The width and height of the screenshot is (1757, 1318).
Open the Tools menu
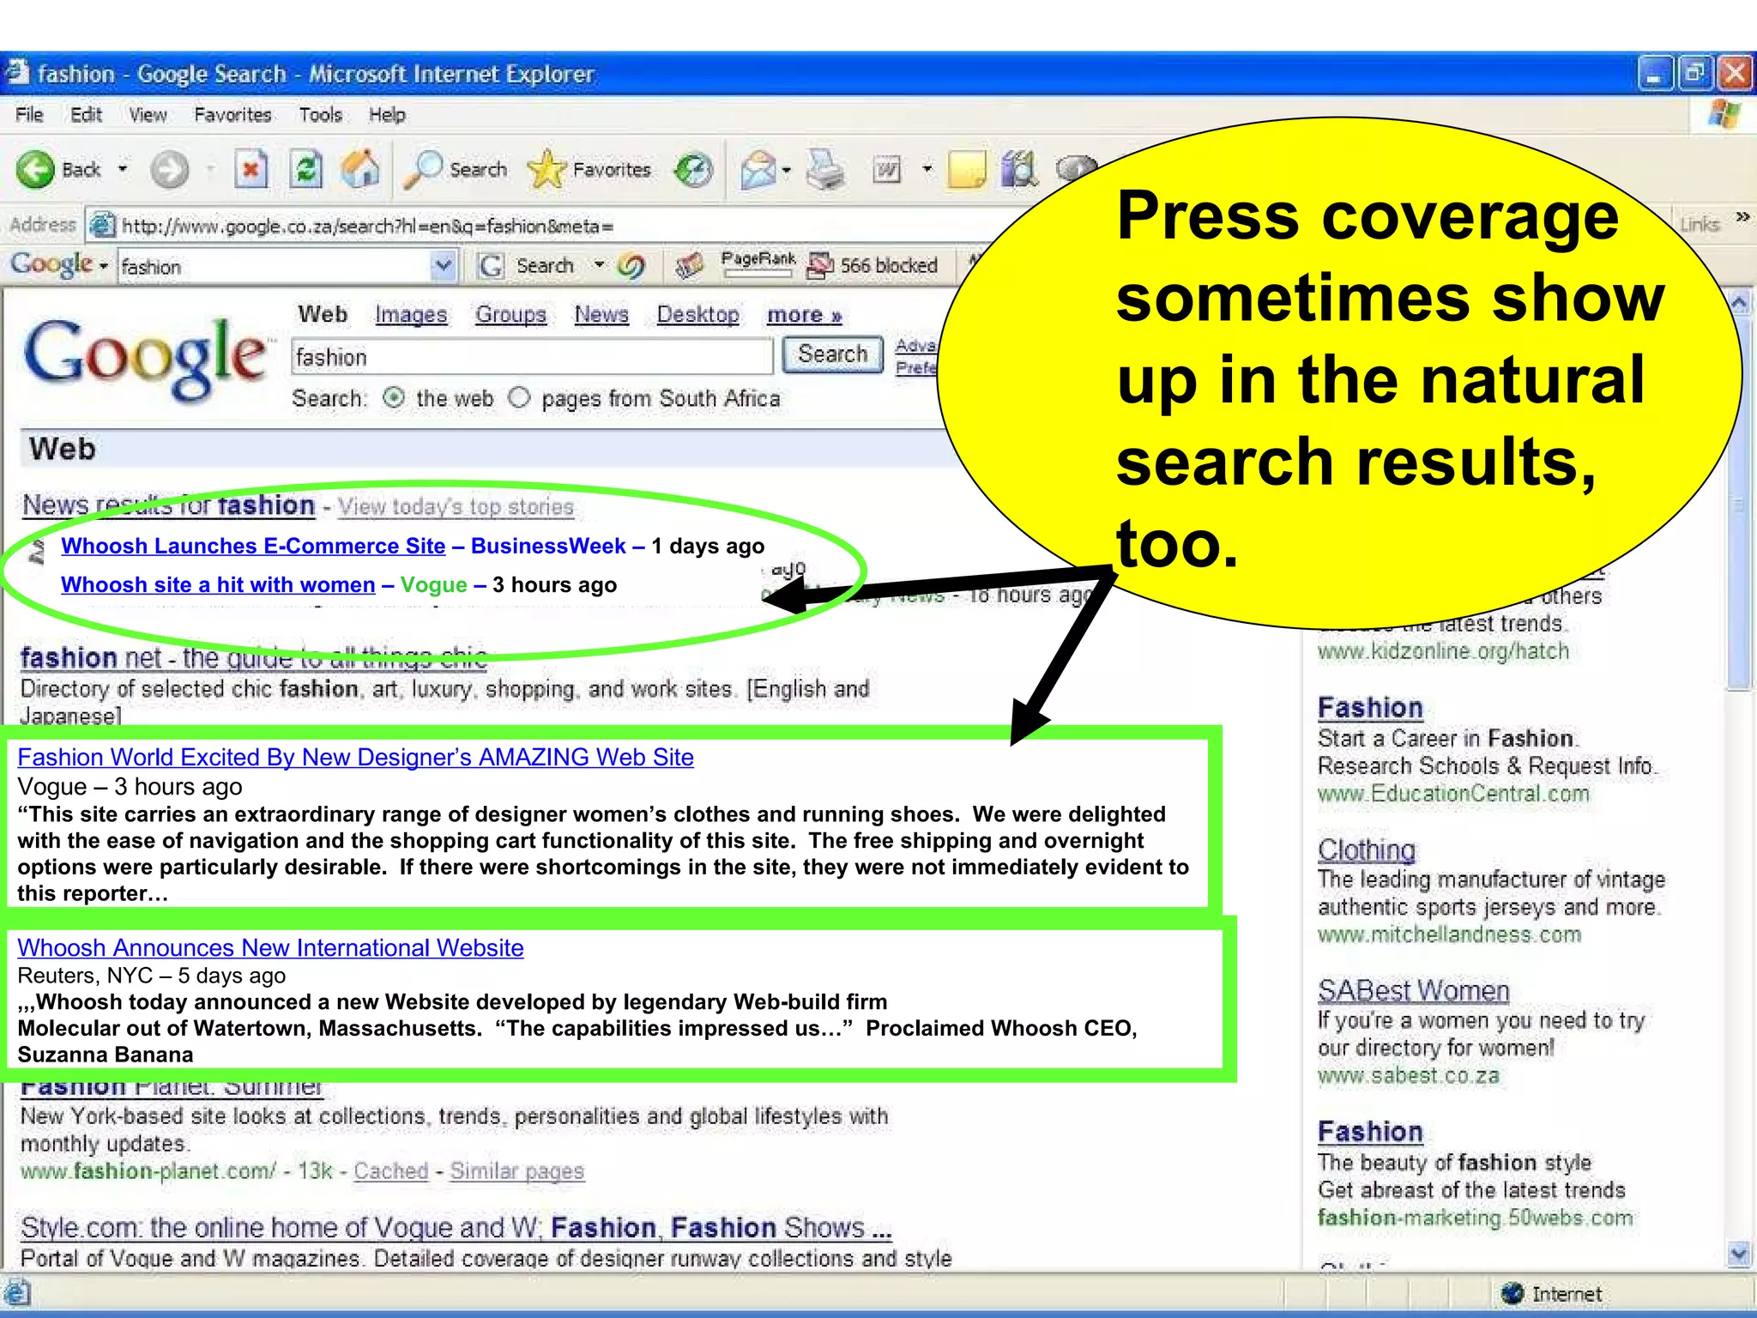pos(321,114)
